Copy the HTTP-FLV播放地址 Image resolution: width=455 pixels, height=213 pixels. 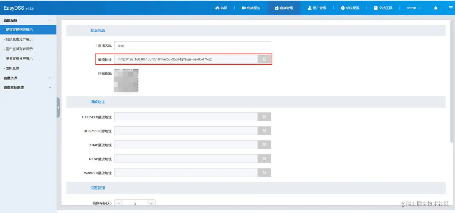pyautogui.click(x=264, y=116)
